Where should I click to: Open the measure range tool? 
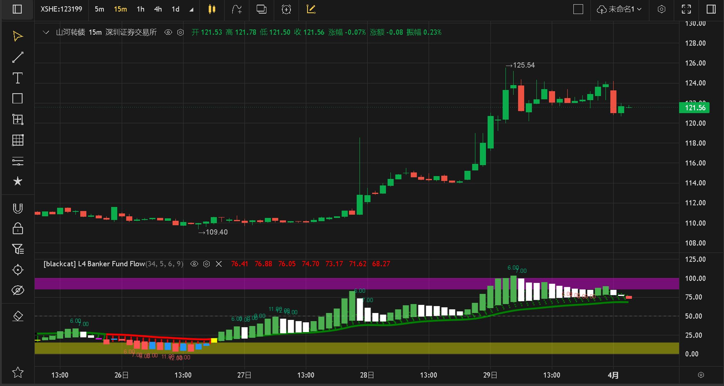coord(17,119)
